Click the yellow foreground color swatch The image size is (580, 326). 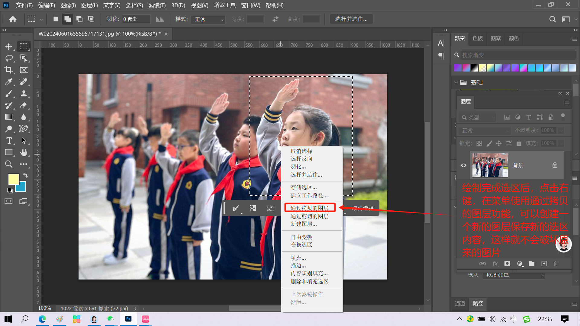[13, 179]
